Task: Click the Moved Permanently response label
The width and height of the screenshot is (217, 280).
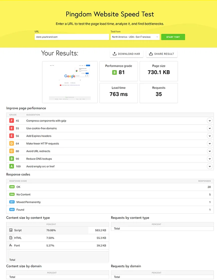Action: pyautogui.click(x=29, y=202)
